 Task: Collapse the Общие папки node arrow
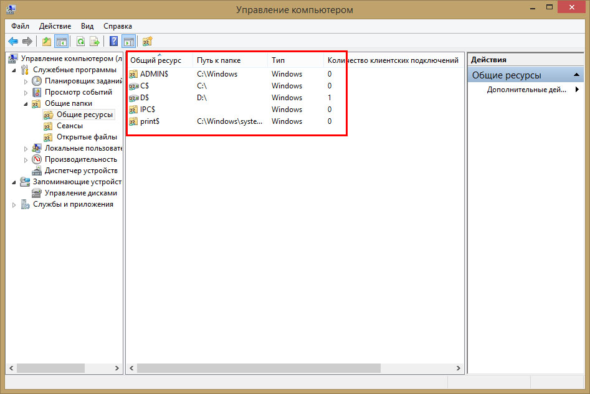click(x=26, y=104)
